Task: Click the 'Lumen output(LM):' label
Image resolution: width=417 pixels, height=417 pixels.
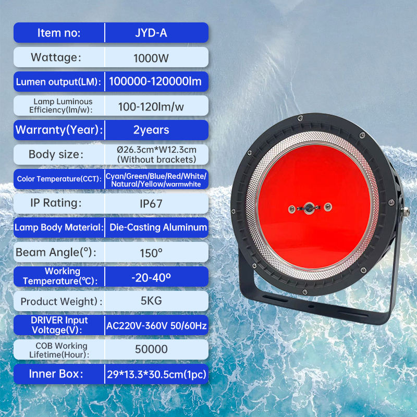Action: [x=58, y=82]
